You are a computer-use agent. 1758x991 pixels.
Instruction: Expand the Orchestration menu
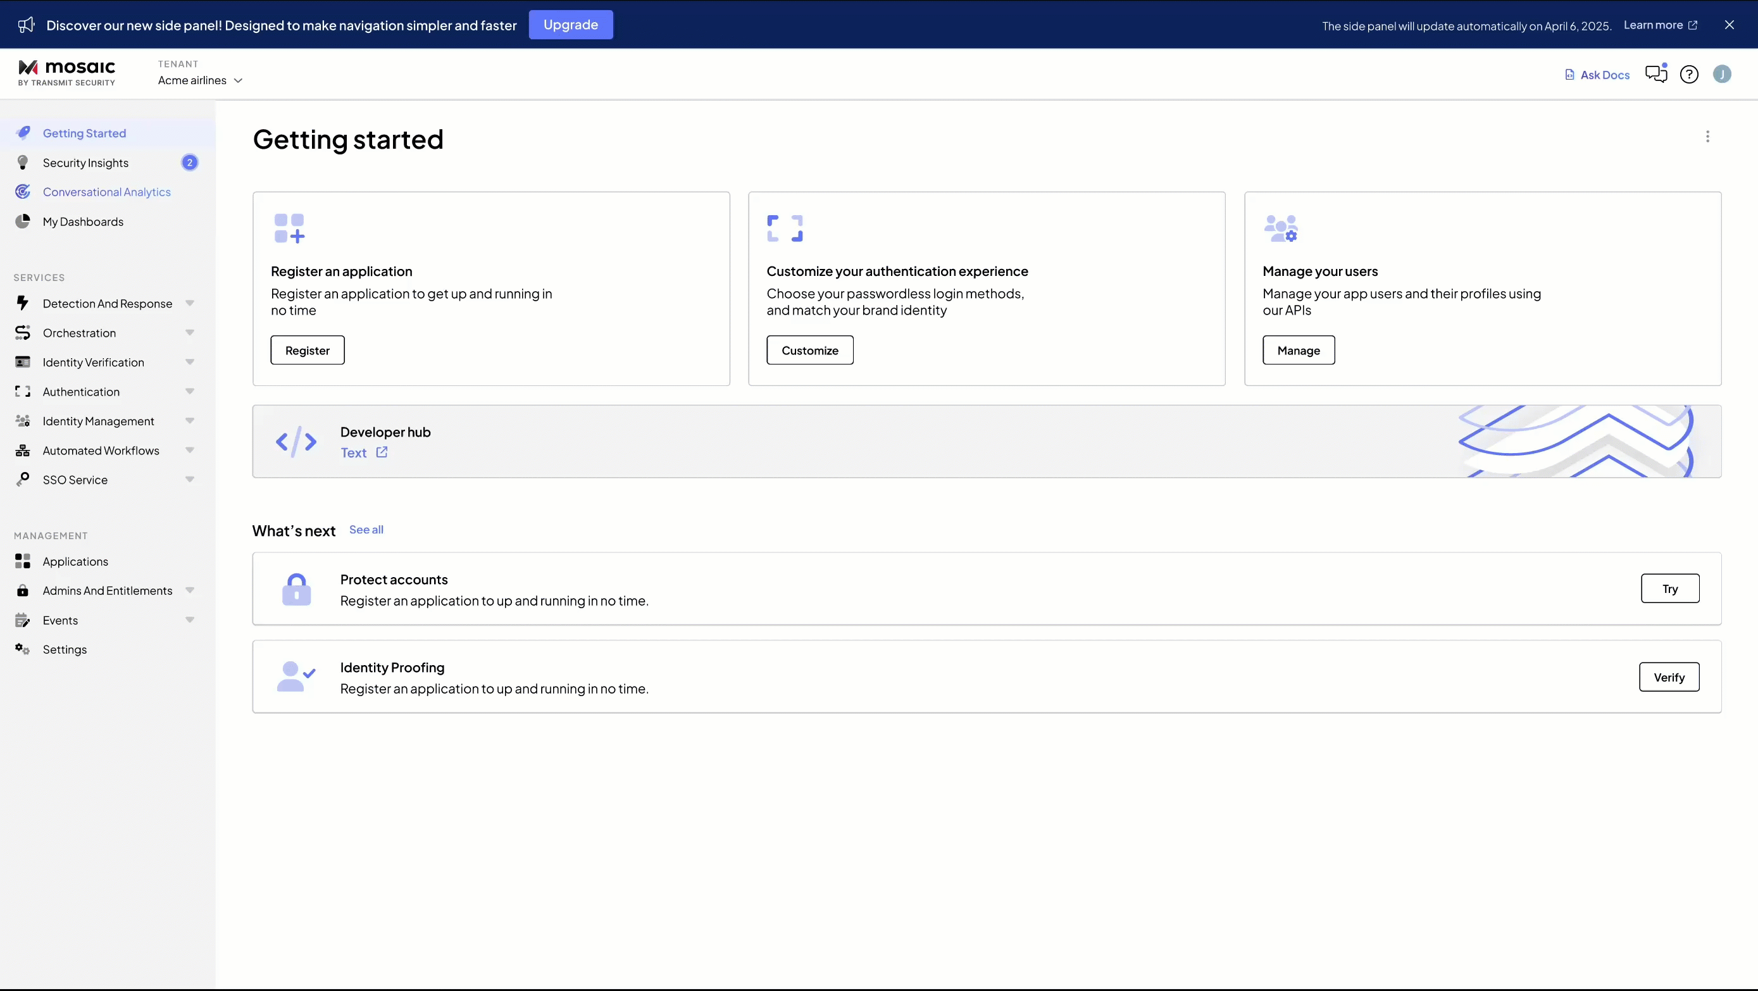tap(190, 333)
